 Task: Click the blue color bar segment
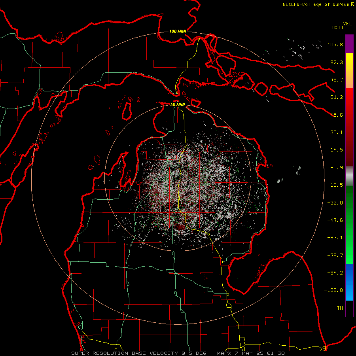[349, 282]
